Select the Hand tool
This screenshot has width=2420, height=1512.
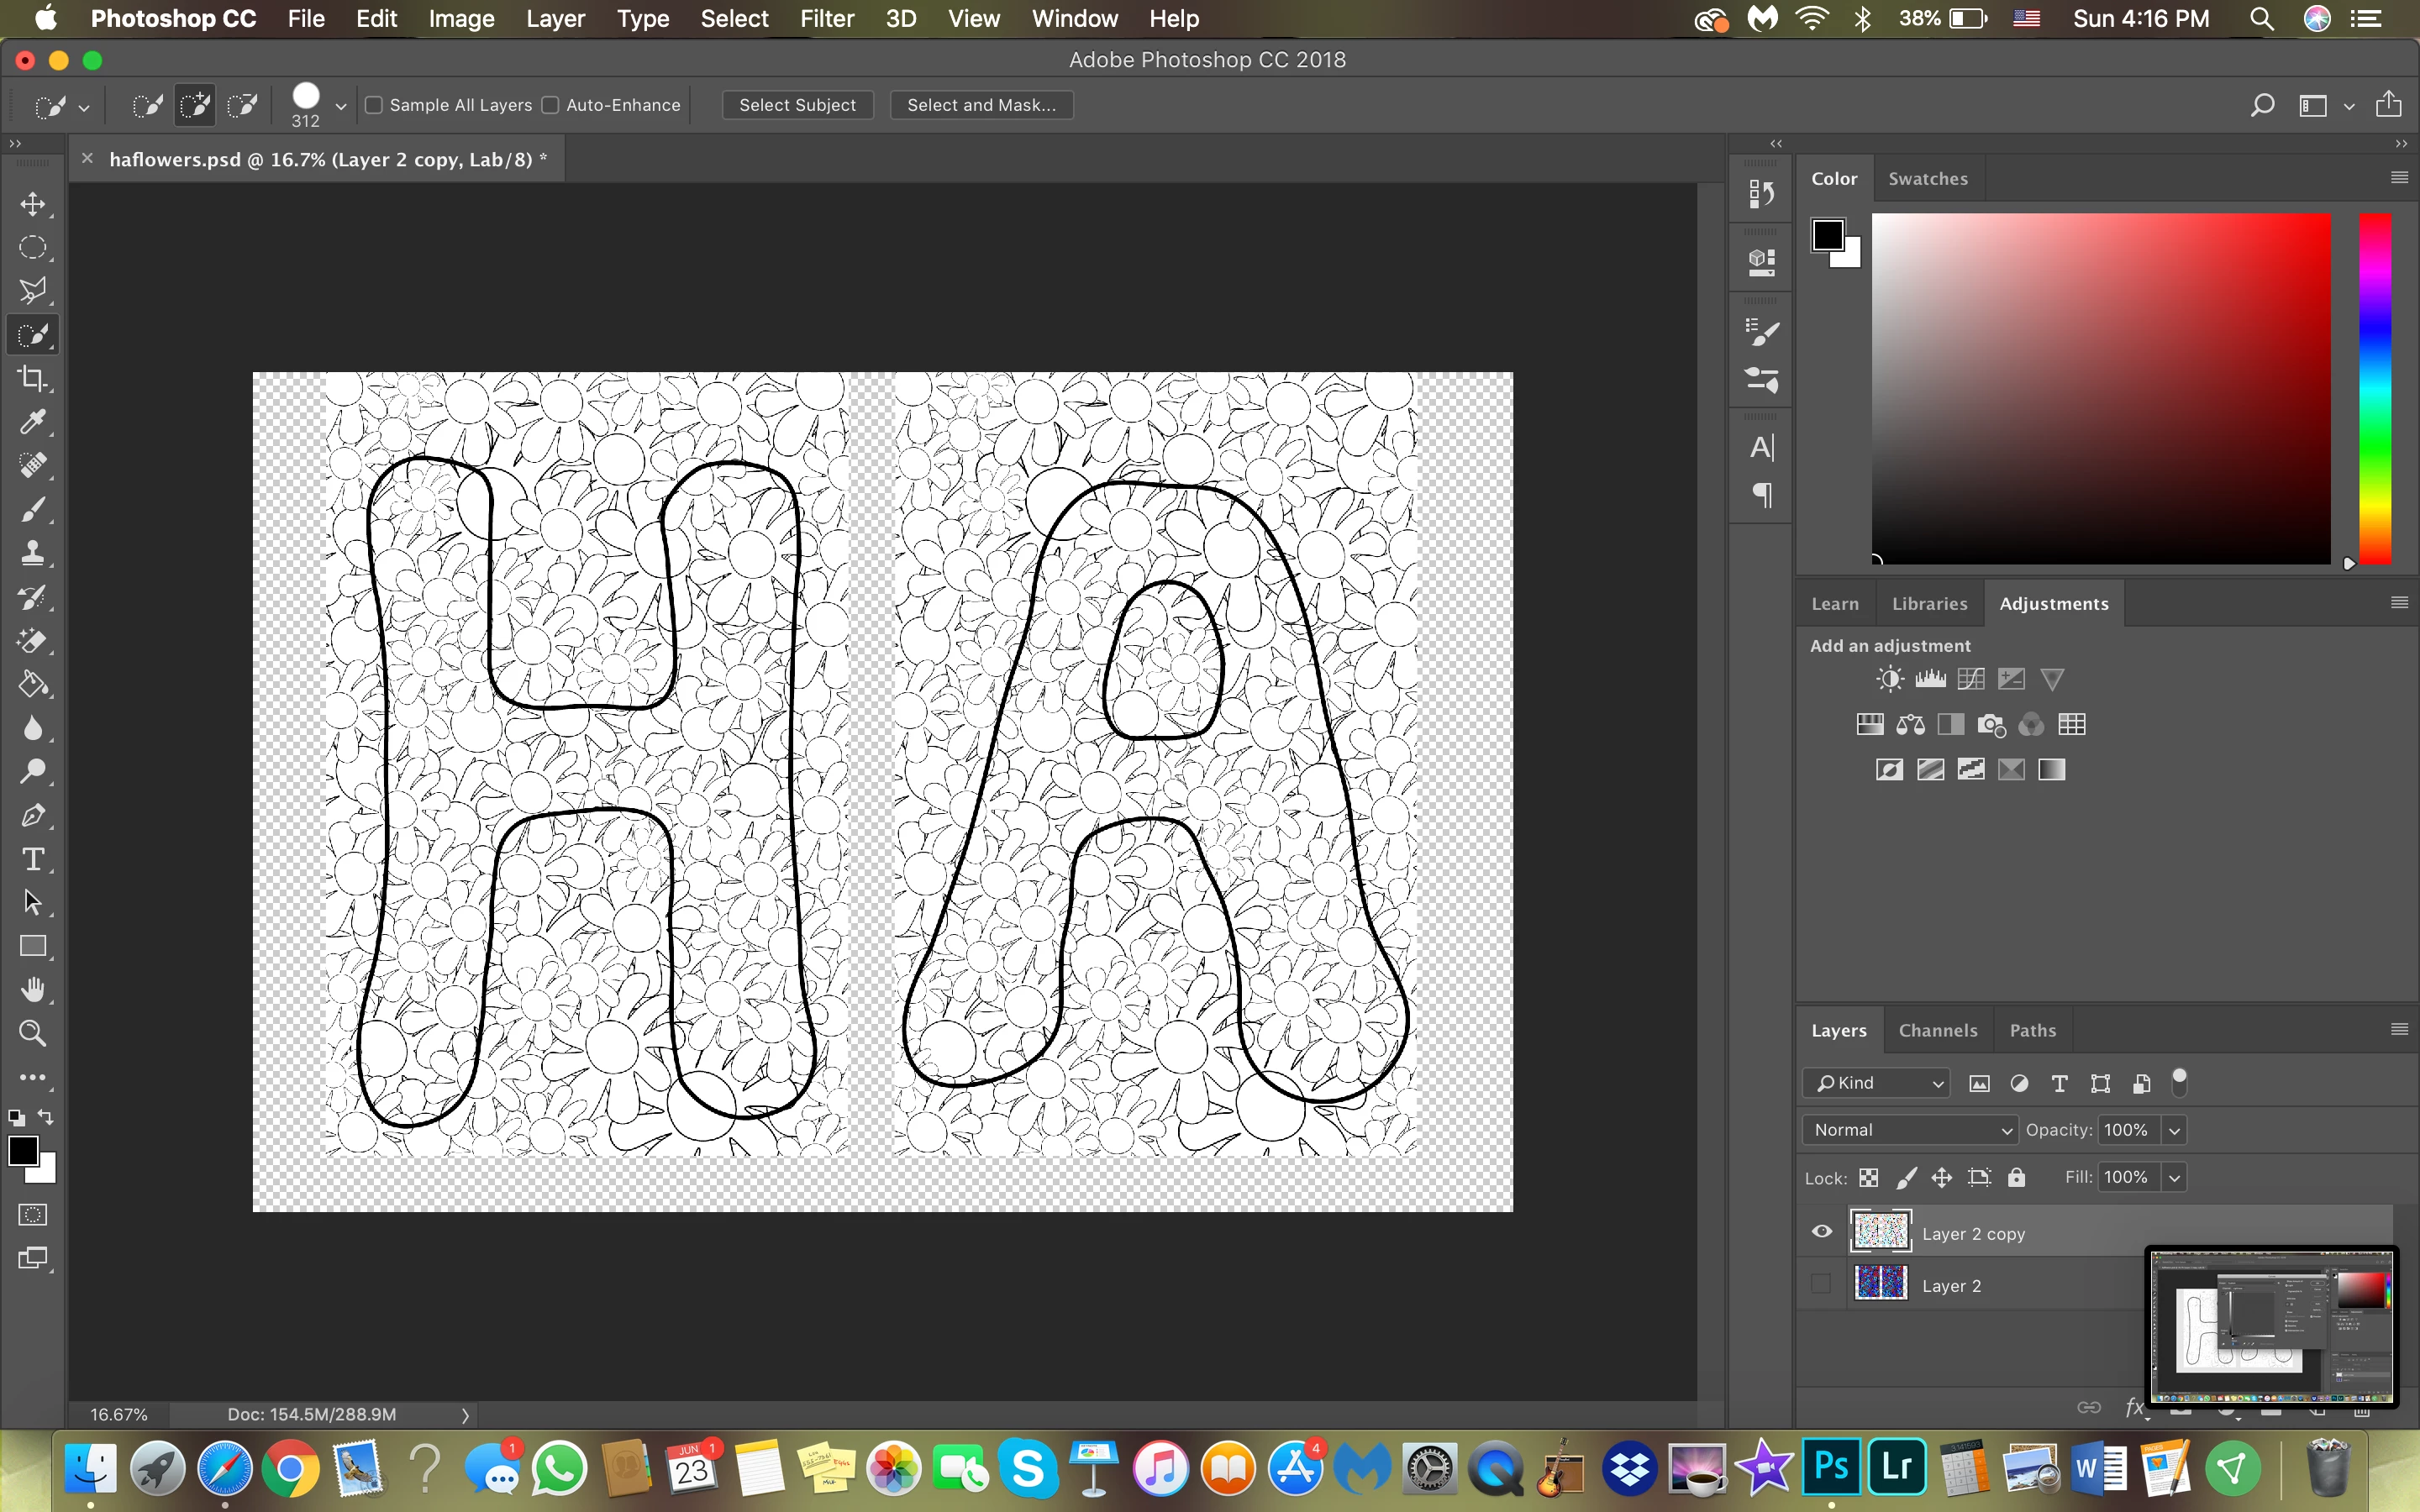click(33, 990)
